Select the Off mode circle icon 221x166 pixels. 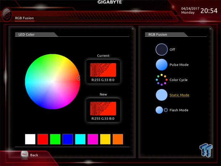(161, 50)
